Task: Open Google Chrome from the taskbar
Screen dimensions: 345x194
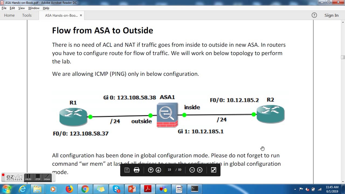Action: 85,189
